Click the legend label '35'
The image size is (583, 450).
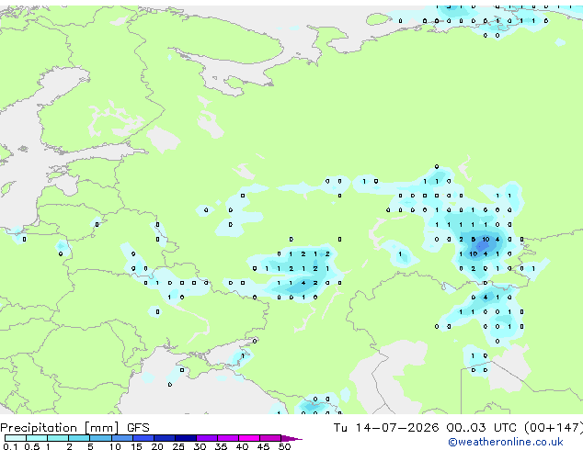click(x=221, y=446)
